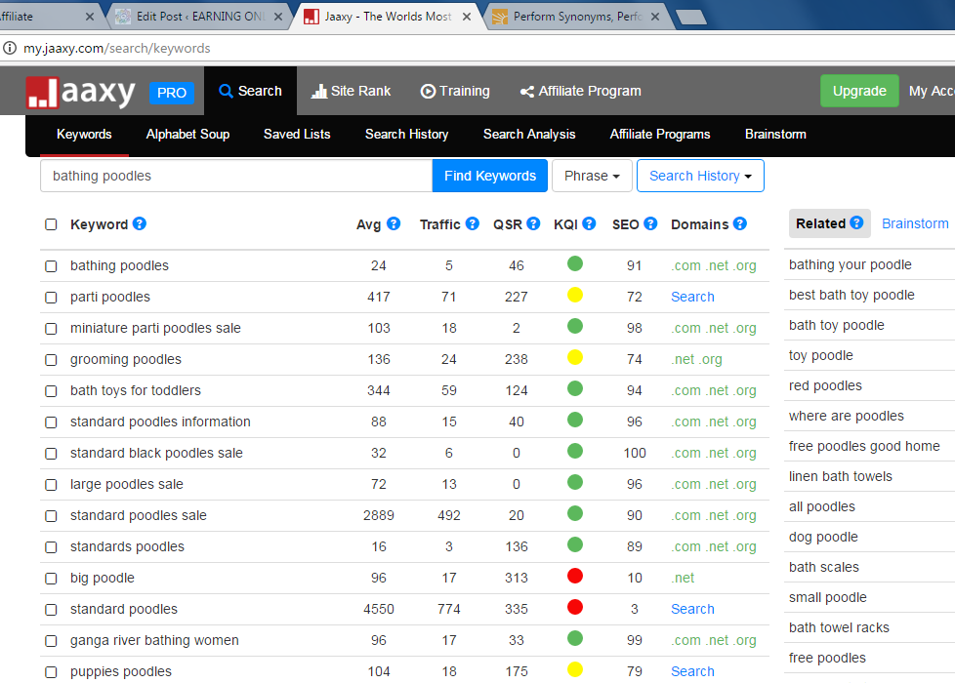Click the browser address bar URL
Screen dimensions: 955x683
tap(117, 48)
